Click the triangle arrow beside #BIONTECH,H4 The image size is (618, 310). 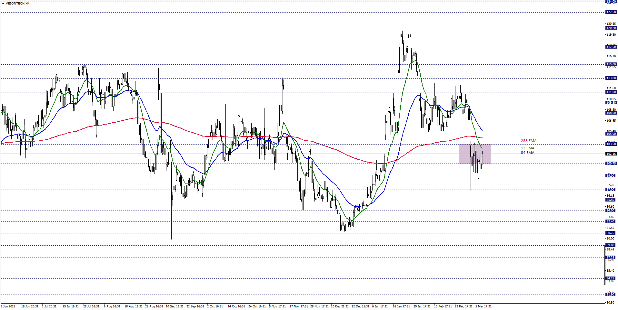coord(3,3)
